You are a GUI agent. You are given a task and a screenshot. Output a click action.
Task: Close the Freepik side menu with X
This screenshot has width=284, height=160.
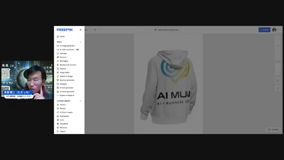tap(81, 30)
